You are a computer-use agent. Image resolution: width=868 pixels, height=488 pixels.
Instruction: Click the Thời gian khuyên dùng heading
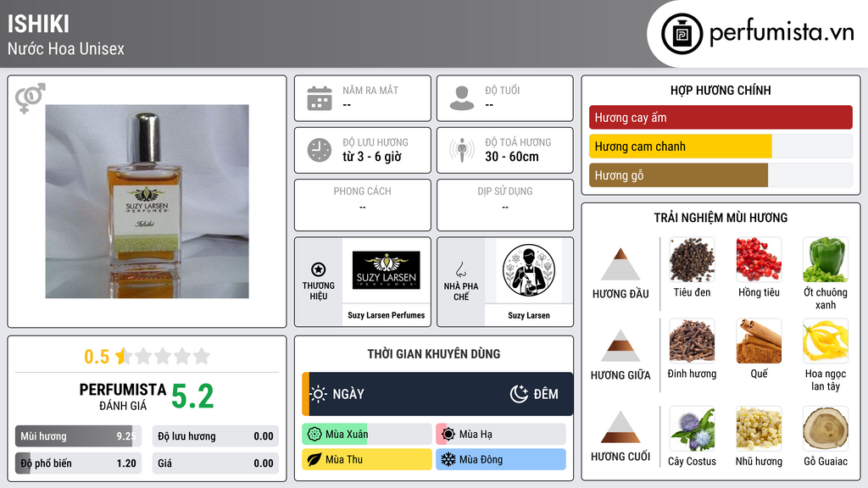(434, 354)
